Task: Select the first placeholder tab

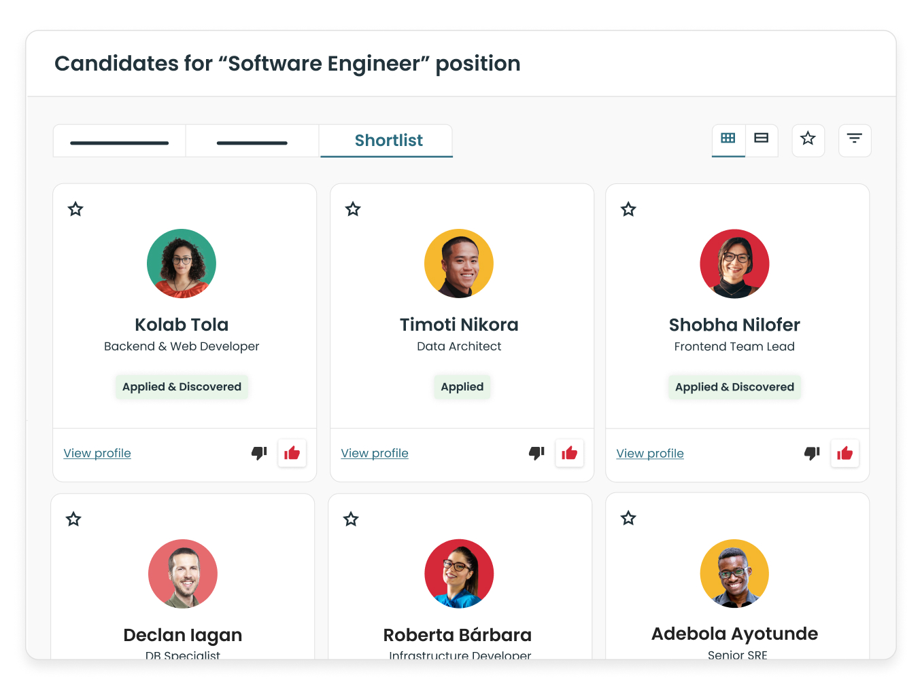Action: [x=120, y=141]
